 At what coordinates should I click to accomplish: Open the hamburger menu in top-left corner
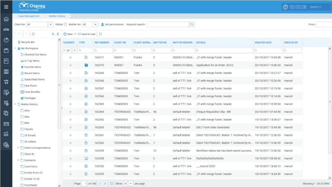6,7
